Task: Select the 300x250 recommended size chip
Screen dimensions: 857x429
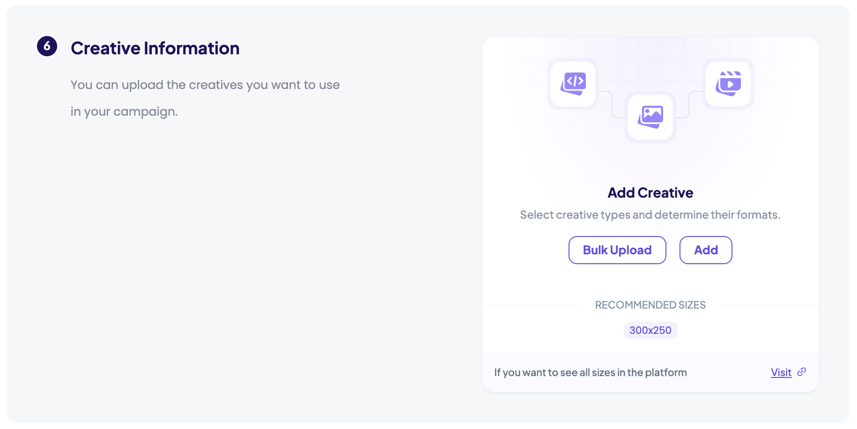Action: point(650,331)
